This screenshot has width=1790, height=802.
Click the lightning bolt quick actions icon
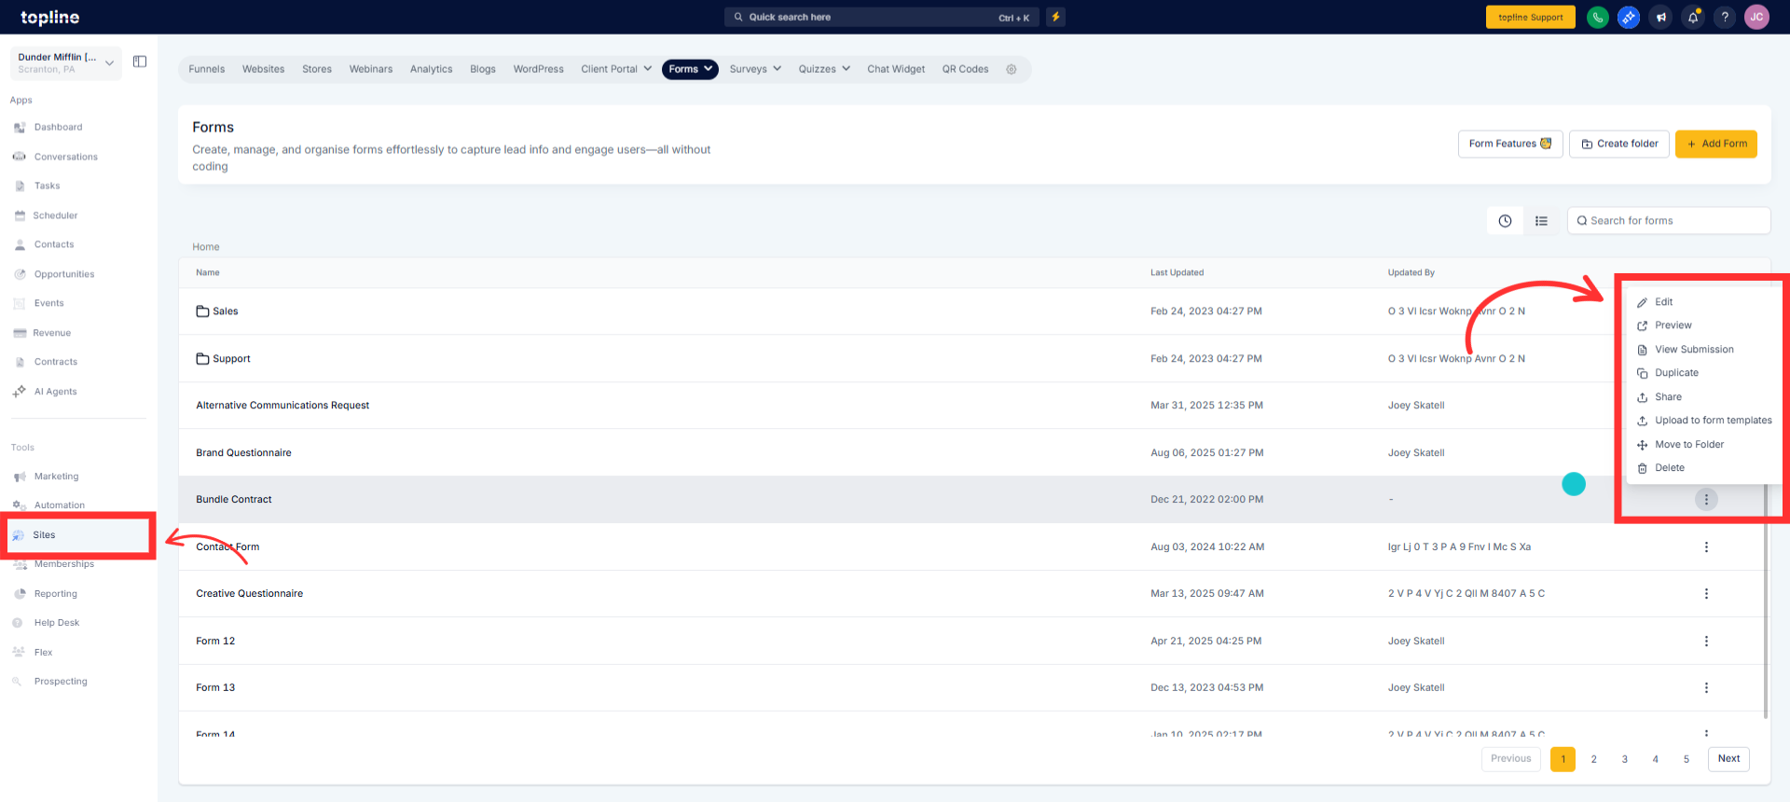(1055, 17)
